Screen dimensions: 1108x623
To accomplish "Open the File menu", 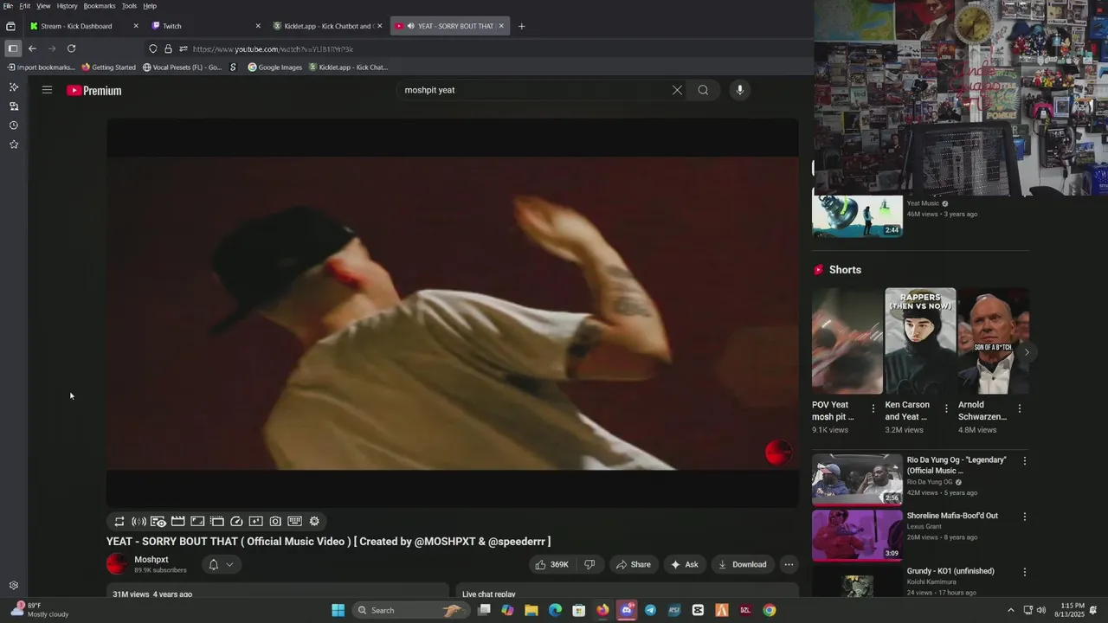I will pyautogui.click(x=8, y=6).
